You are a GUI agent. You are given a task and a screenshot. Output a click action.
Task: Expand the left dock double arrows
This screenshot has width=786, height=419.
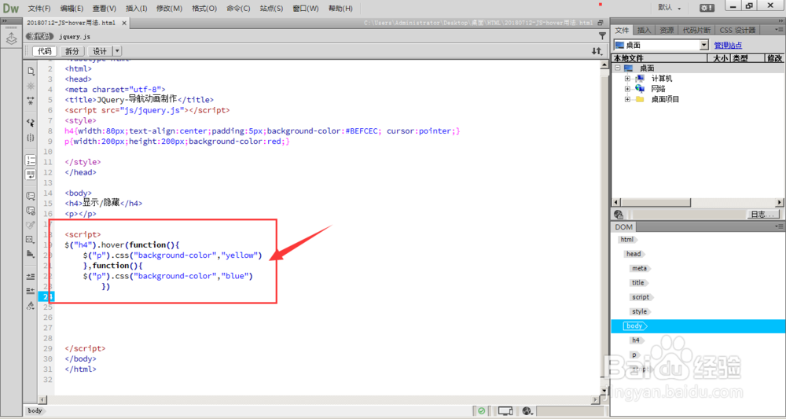5,21
